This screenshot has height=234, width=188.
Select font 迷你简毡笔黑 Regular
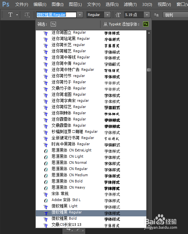91,39
